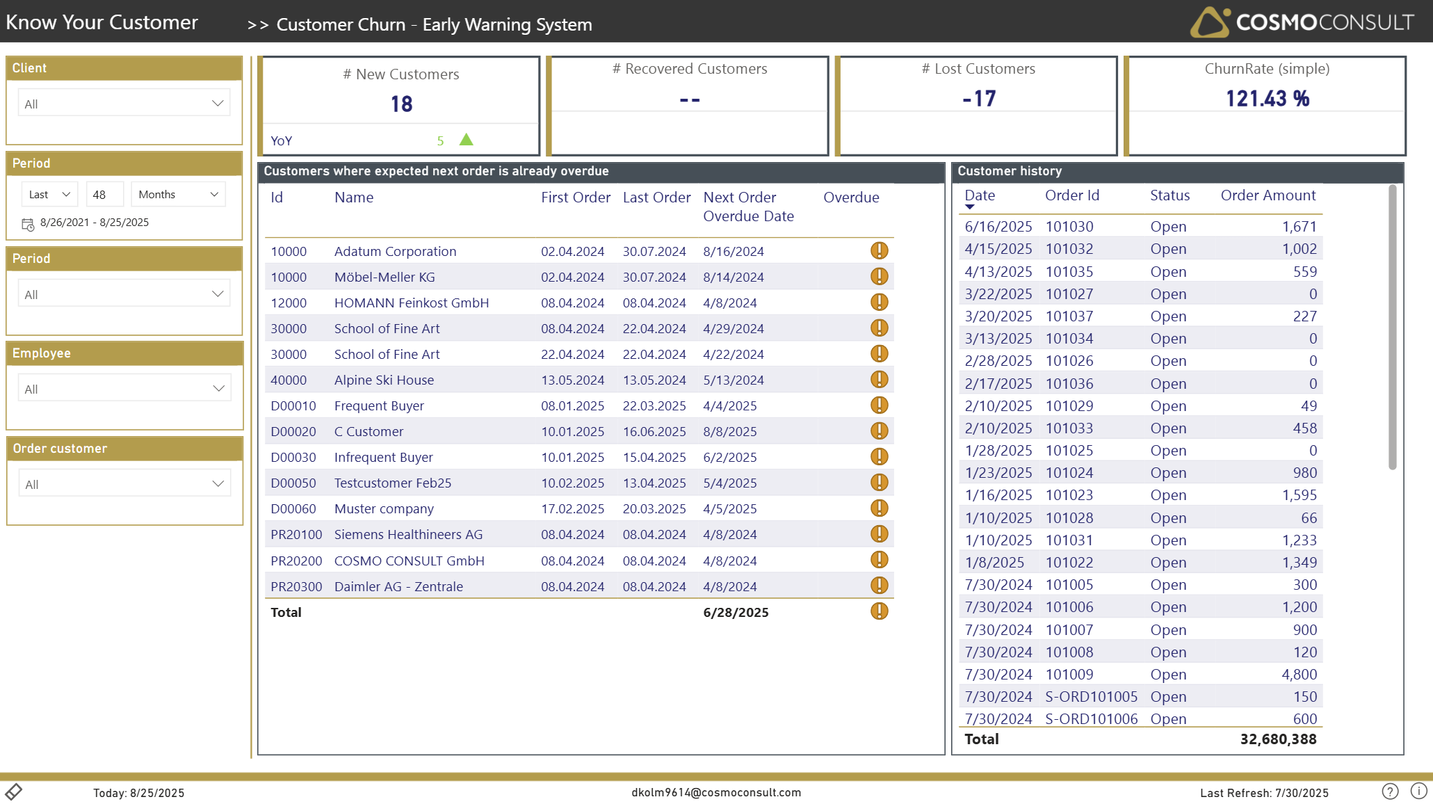Click the 48 period number field
This screenshot has height=804, width=1433.
coord(104,195)
